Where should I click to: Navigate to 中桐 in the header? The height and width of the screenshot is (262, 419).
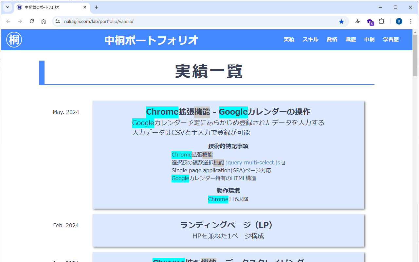(x=370, y=39)
